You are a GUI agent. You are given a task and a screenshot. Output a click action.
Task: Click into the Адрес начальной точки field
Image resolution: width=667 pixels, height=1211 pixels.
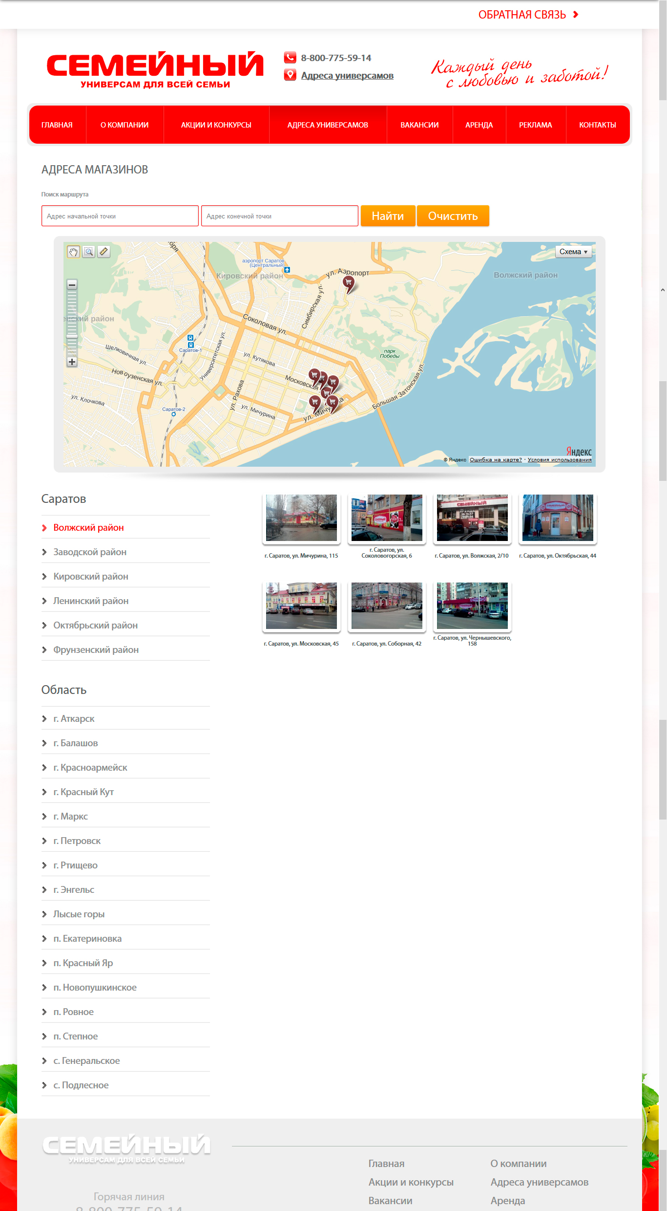click(x=120, y=216)
